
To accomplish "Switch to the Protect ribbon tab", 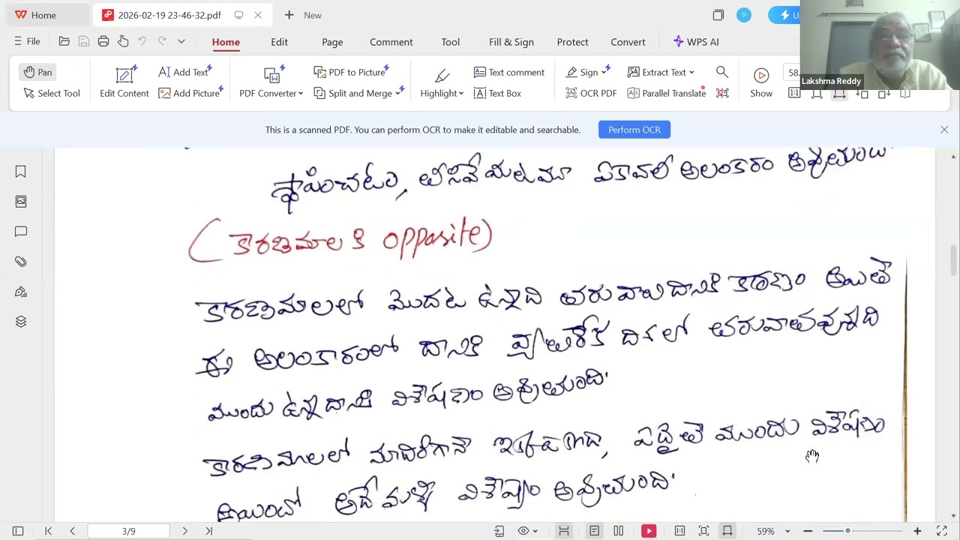I will [x=572, y=42].
